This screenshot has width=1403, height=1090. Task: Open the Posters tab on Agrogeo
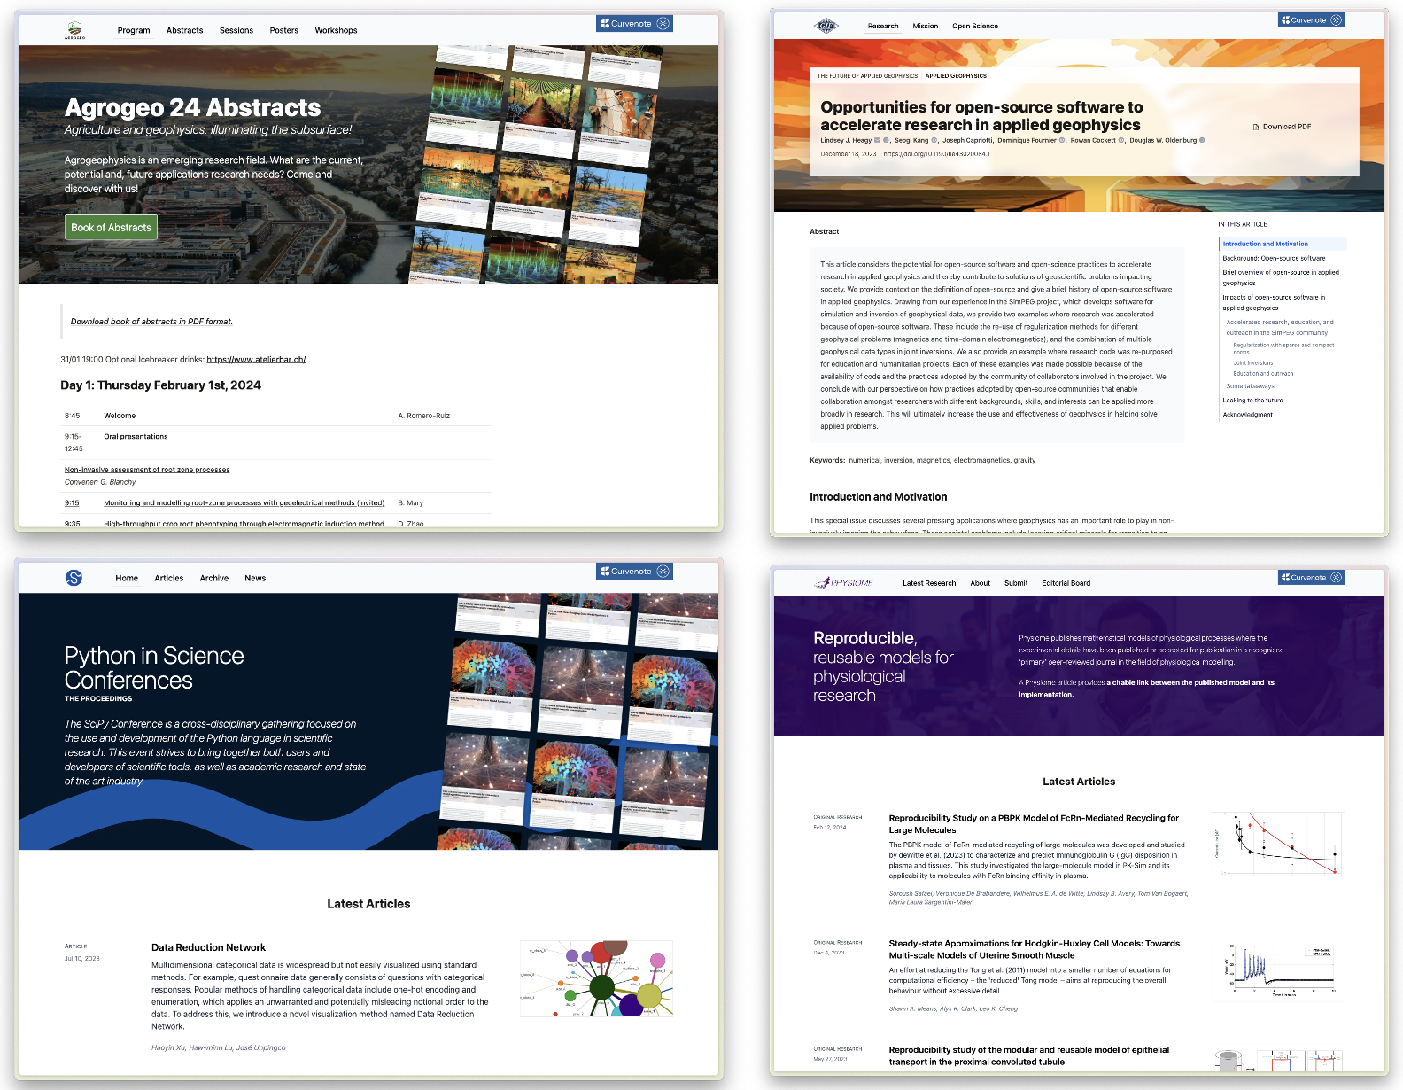click(x=283, y=30)
